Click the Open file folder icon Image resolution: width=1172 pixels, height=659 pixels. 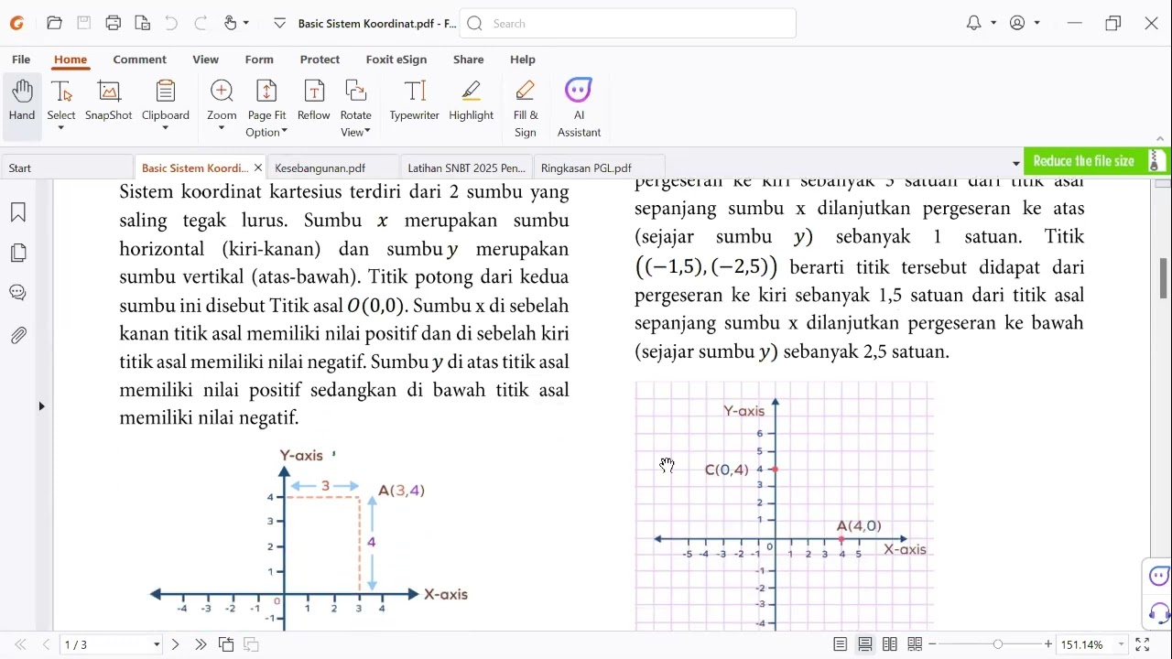coord(54,23)
